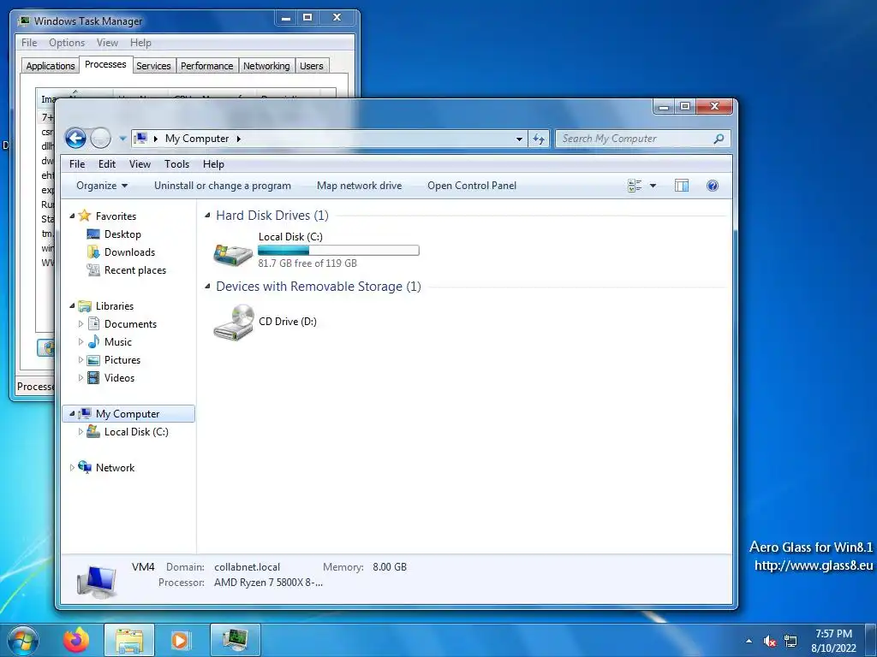The height and width of the screenshot is (657, 877).
Task: Select Downloads in the Favorites list
Action: 129,252
